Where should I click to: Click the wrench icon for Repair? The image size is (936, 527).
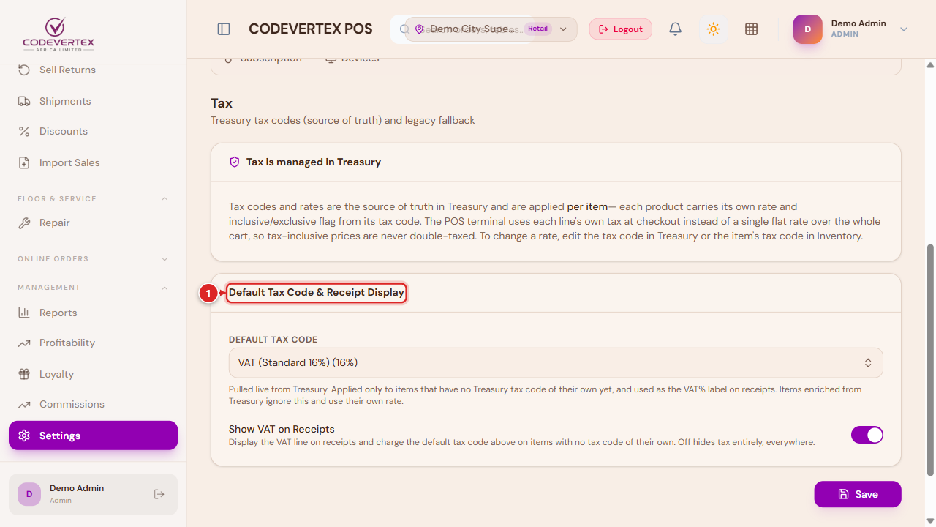coord(24,223)
